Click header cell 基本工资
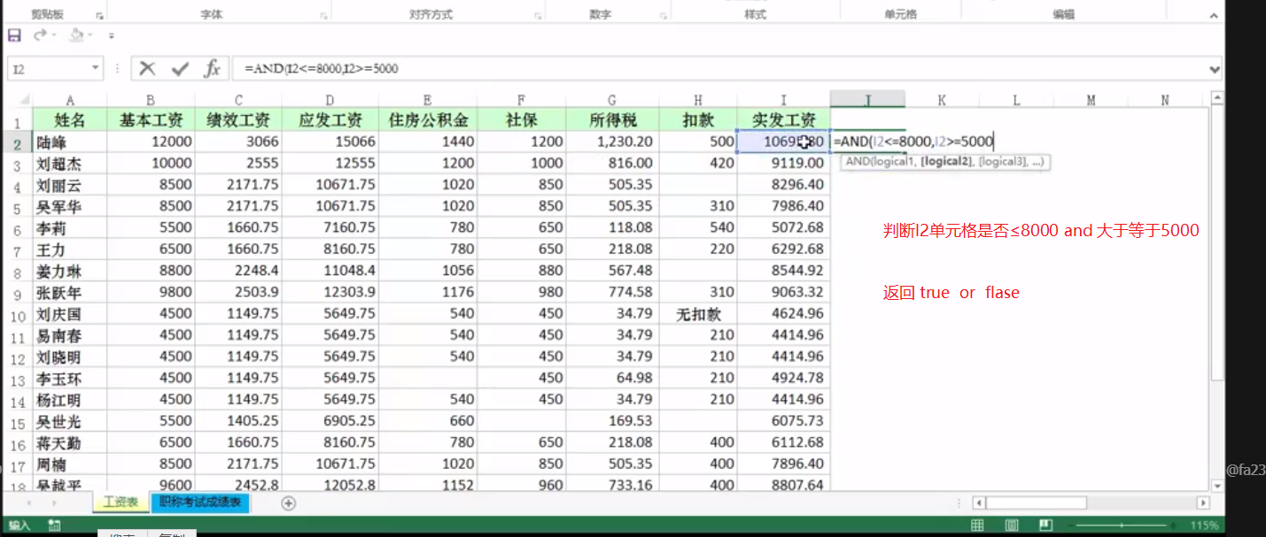1266x537 pixels. [x=151, y=119]
